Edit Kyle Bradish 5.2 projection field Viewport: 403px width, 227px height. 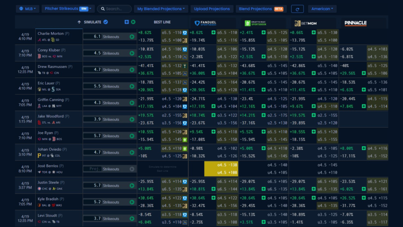click(92, 202)
